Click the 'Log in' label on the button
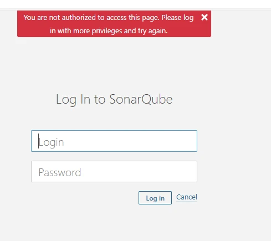This screenshot has width=271, height=241. point(155,198)
